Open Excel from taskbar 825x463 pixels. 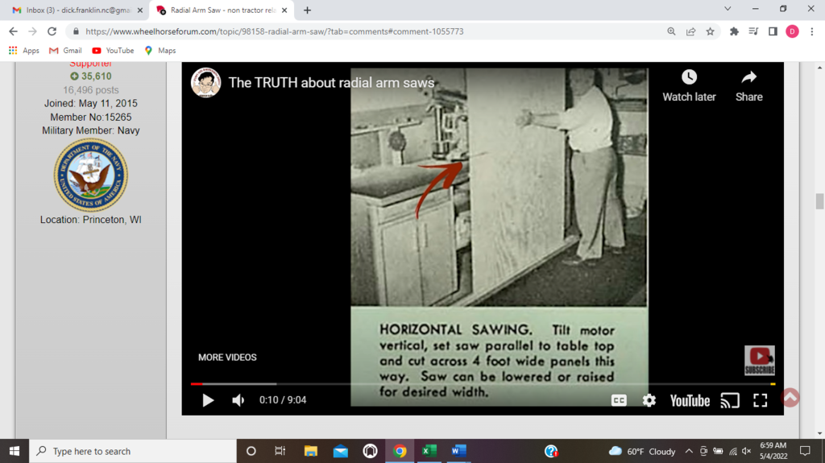[429, 451]
